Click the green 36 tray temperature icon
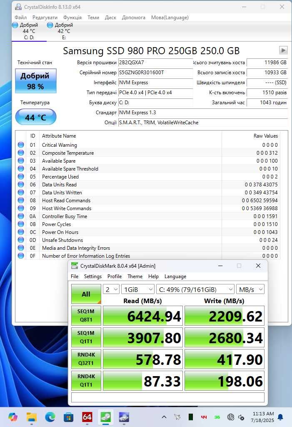 (217, 417)
